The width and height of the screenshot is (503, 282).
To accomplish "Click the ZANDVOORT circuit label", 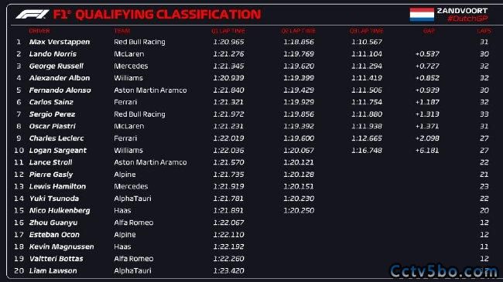I will coord(462,11).
